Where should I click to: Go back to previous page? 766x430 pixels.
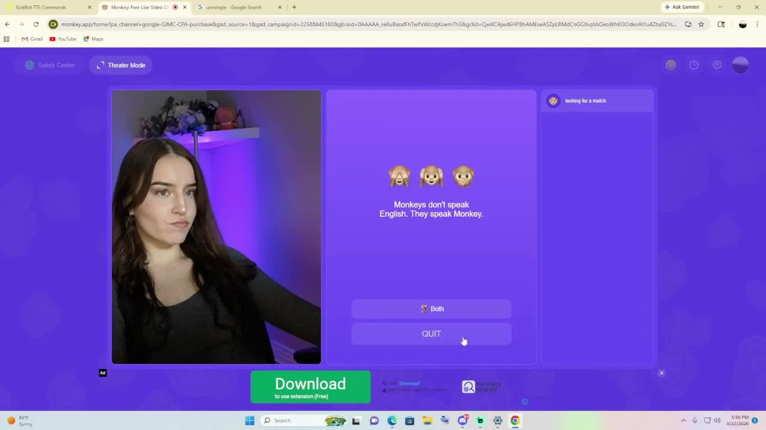click(7, 24)
